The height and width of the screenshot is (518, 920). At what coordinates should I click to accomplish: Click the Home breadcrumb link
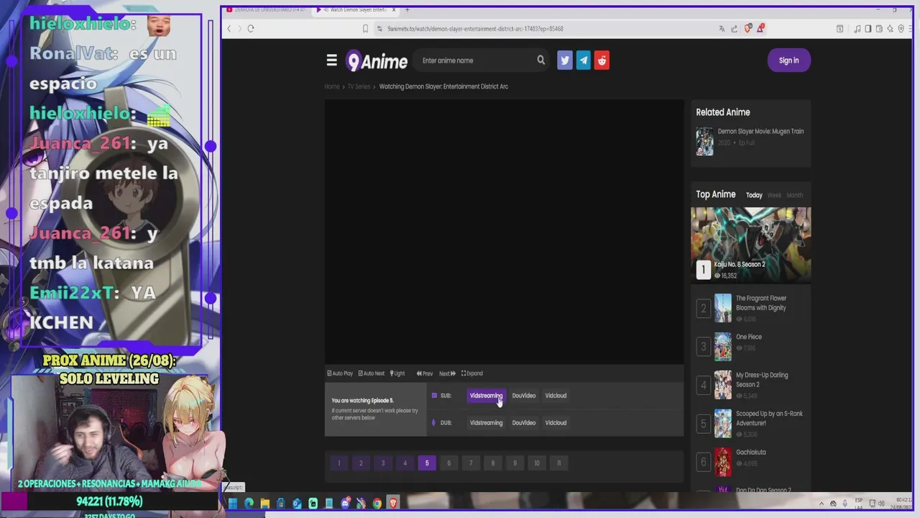pos(332,86)
